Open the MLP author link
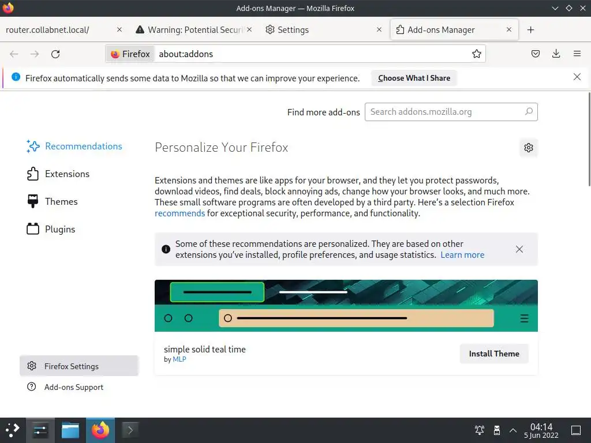591x443 pixels. coord(179,359)
